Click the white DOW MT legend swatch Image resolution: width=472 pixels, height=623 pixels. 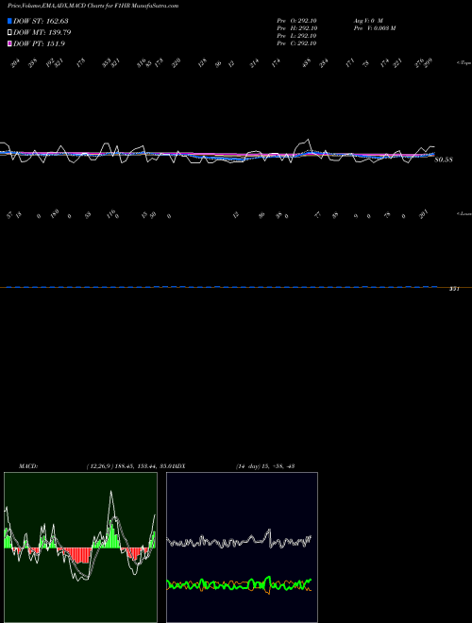tap(9, 32)
